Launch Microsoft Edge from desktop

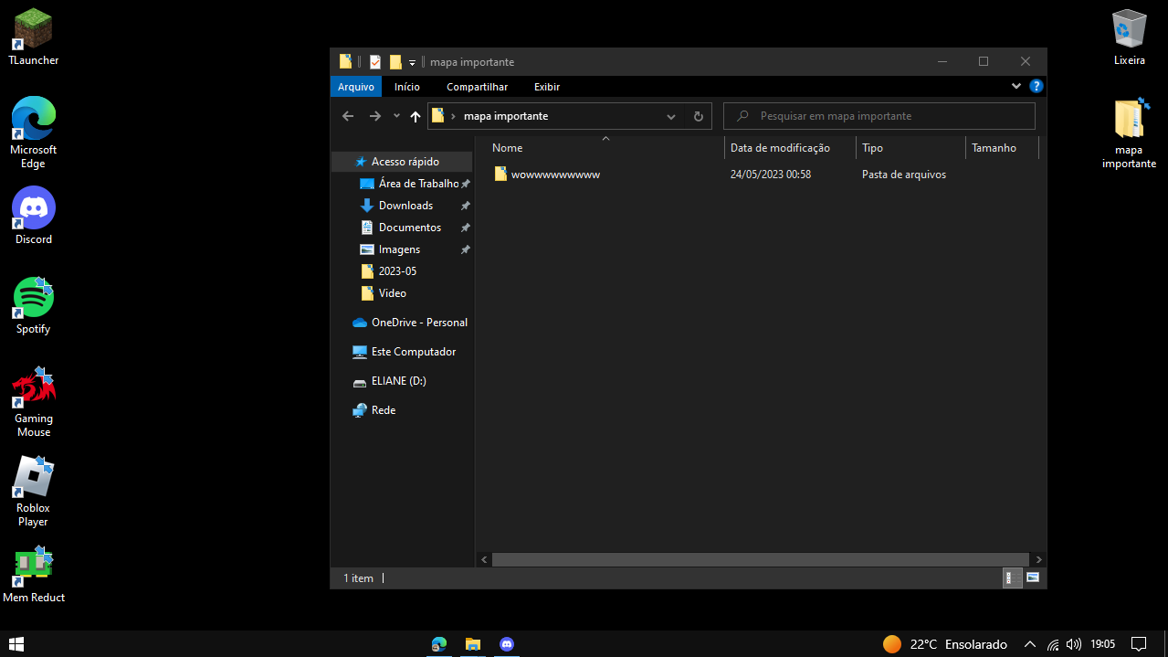tap(34, 132)
